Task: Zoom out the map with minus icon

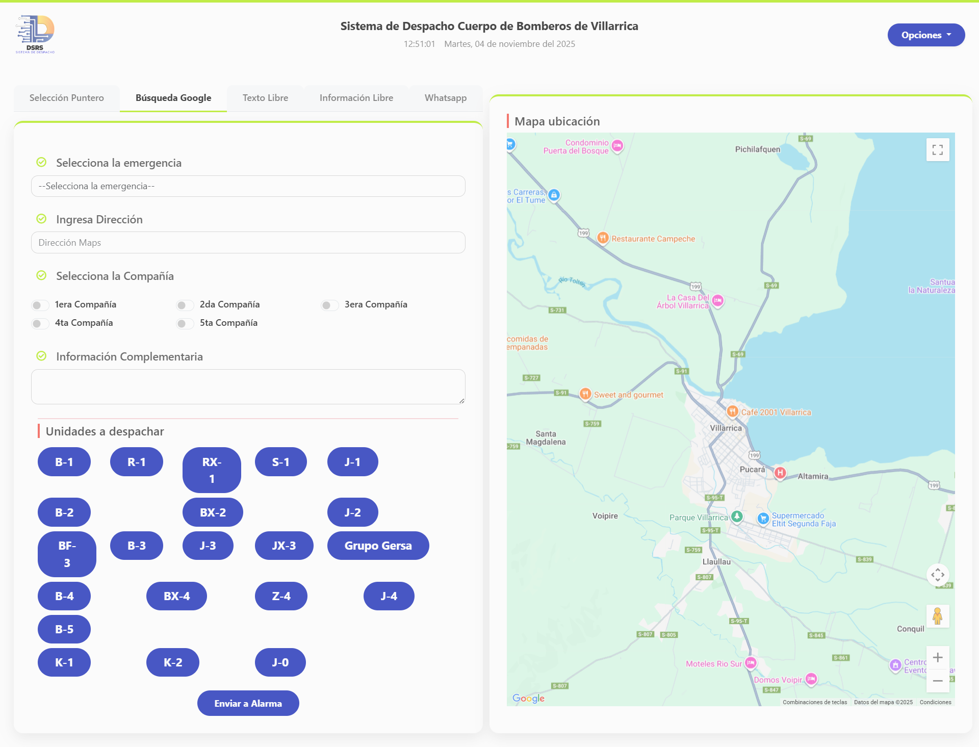Action: [937, 681]
